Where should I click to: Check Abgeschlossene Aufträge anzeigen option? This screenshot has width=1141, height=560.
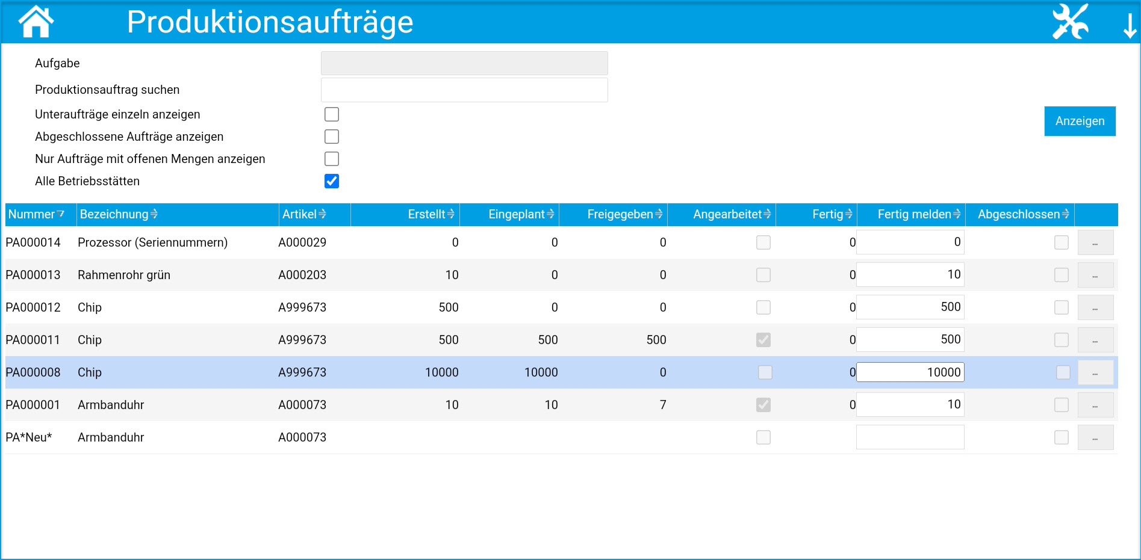(x=332, y=137)
